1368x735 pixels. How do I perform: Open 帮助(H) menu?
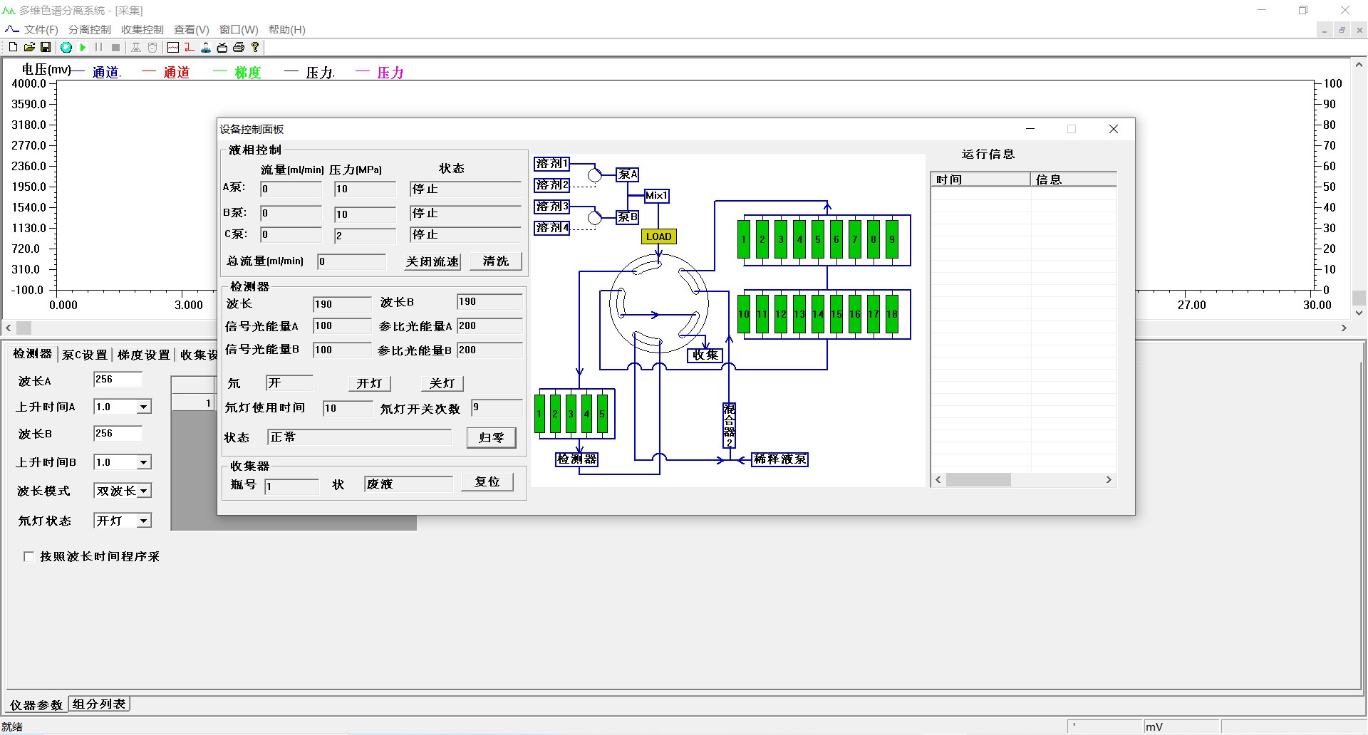tap(287, 29)
